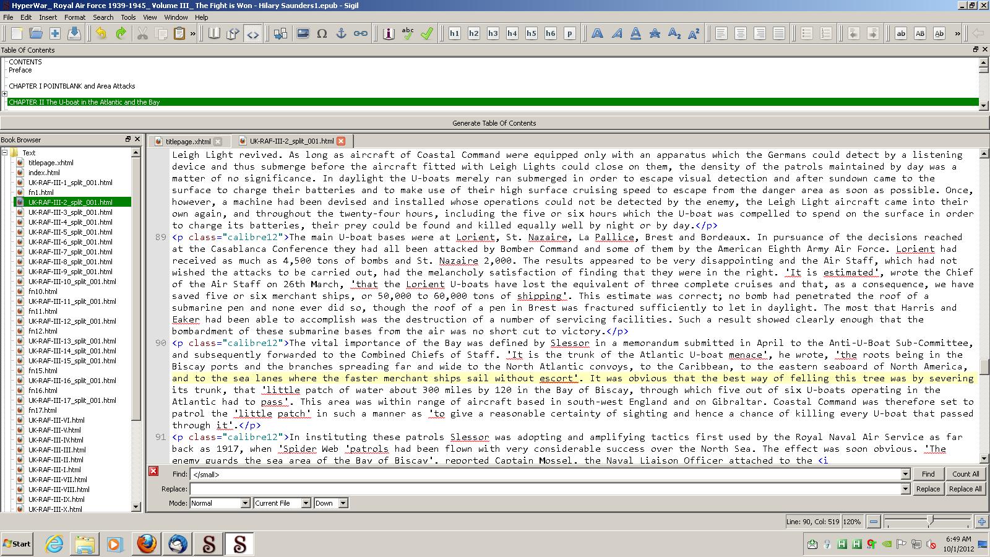Undo the last edit
Image resolution: width=990 pixels, height=557 pixels.
tap(101, 33)
